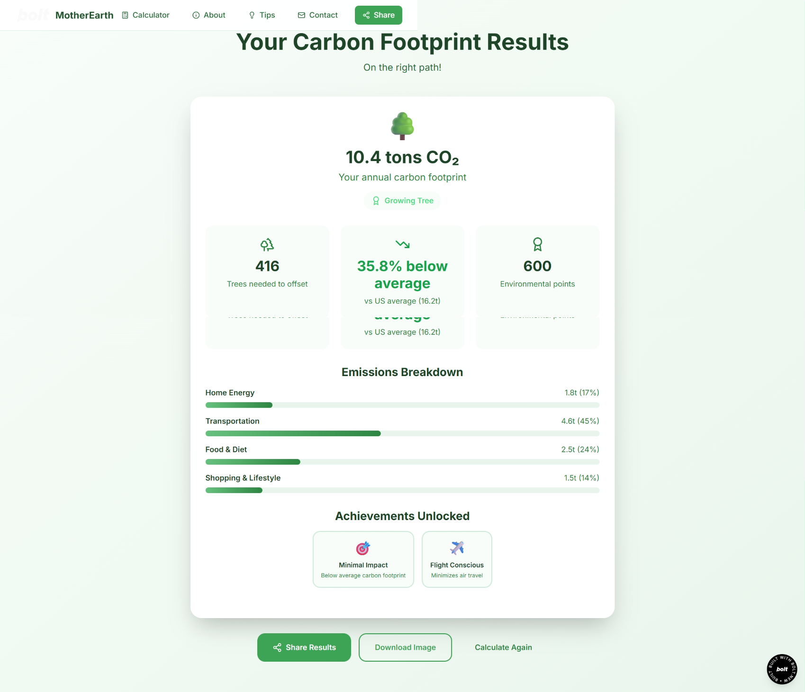
Task: Click the Food & Diet progress bar
Action: point(402,462)
